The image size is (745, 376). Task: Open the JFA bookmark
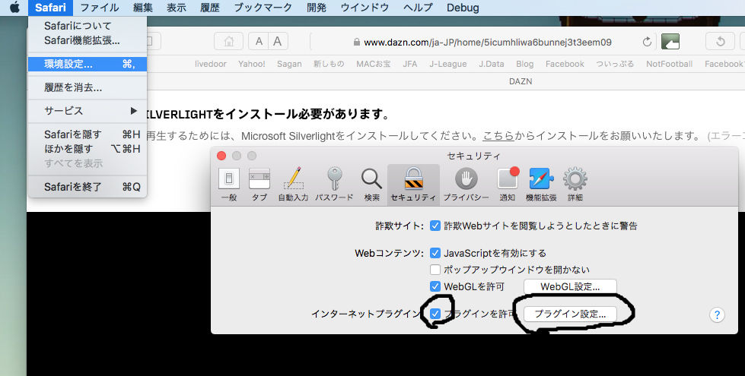(410, 64)
